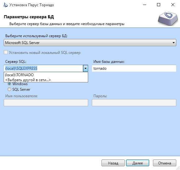The image size is (180, 170).
Task: Click the (local)\SQLEXPRESS combo box field
Action: (x=43, y=68)
